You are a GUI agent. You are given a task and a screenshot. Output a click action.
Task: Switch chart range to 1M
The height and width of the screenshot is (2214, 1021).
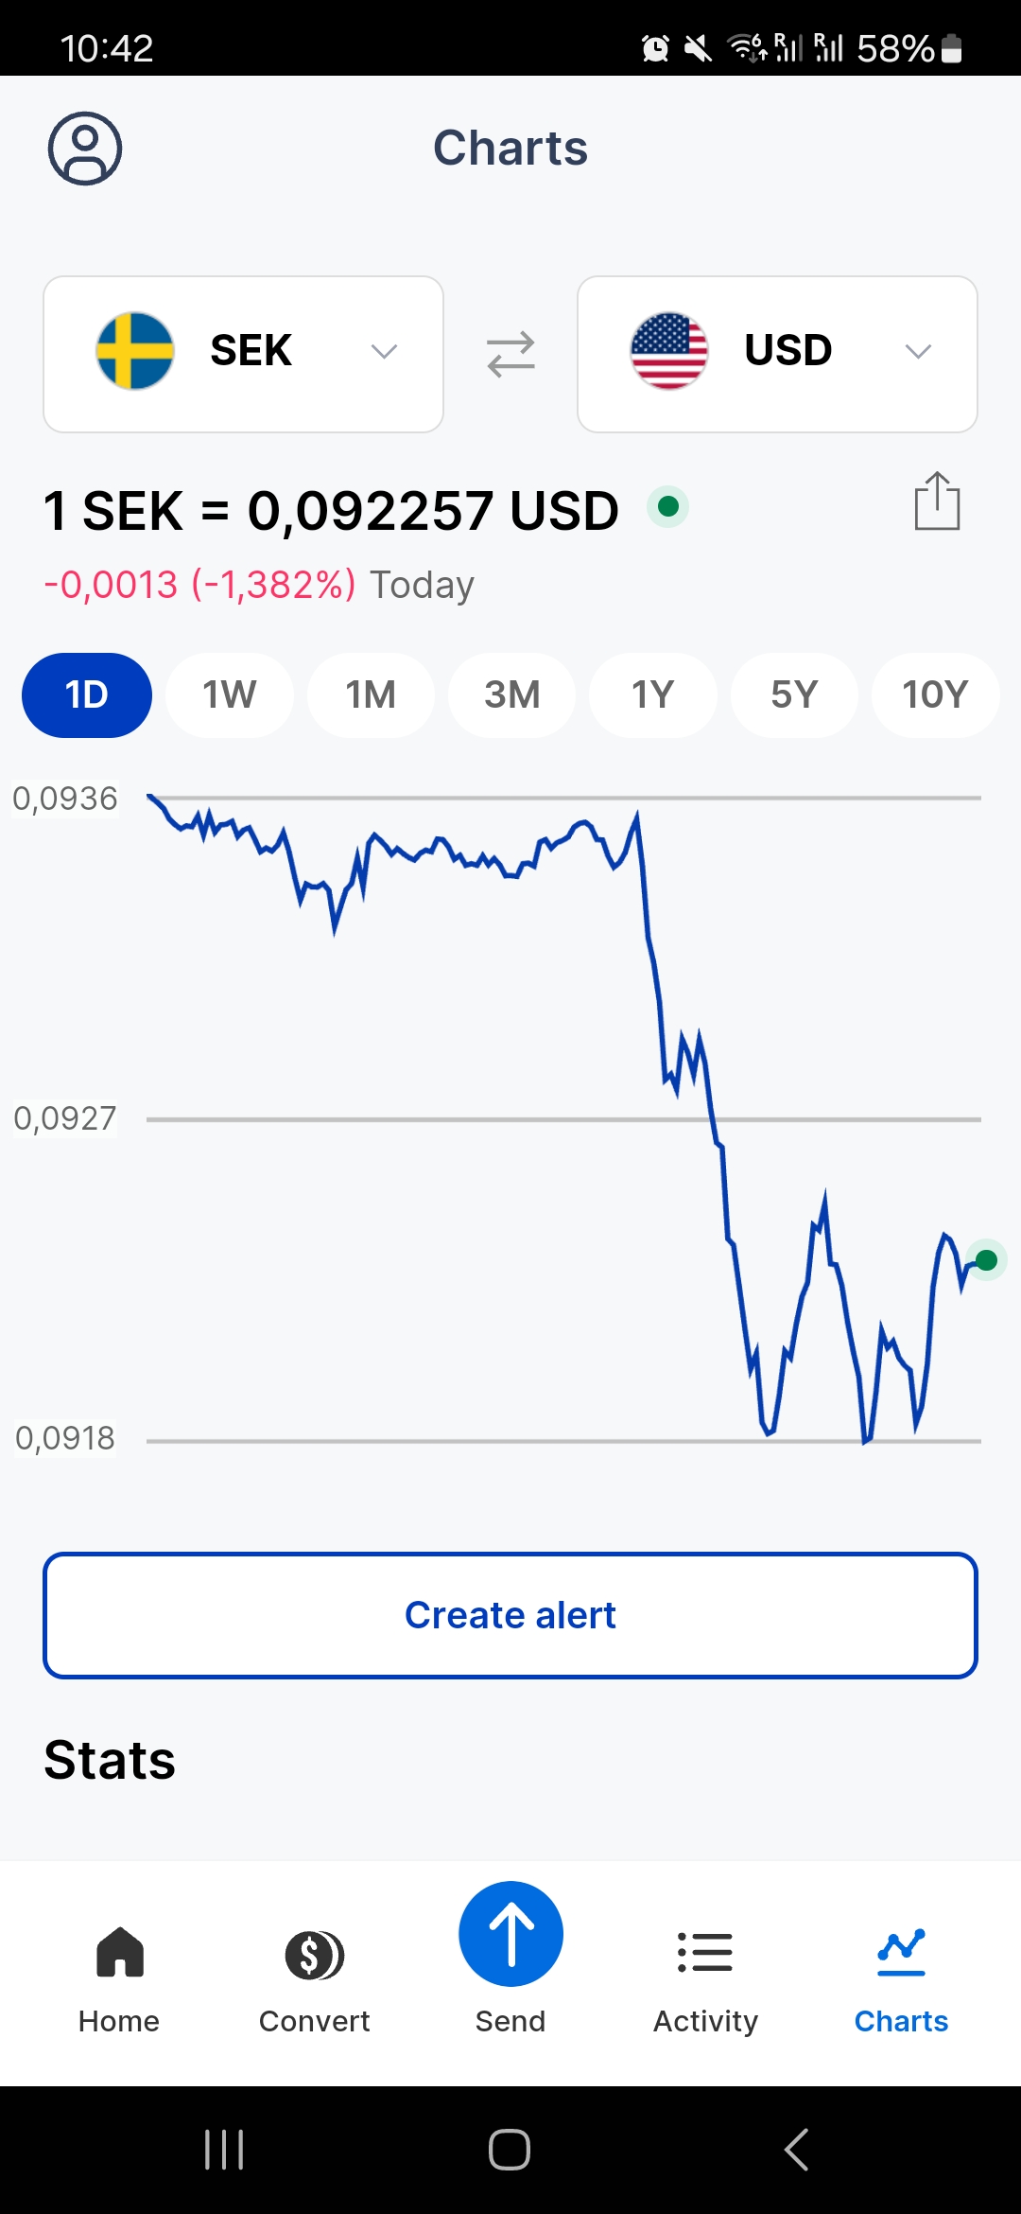tap(371, 695)
